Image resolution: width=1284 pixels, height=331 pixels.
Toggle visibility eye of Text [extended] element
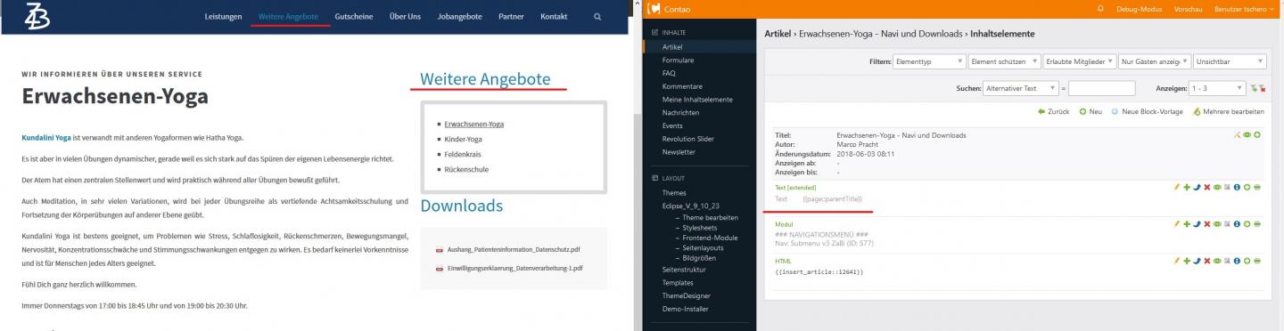(x=1217, y=187)
